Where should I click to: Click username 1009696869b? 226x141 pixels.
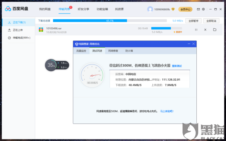tap(162, 10)
